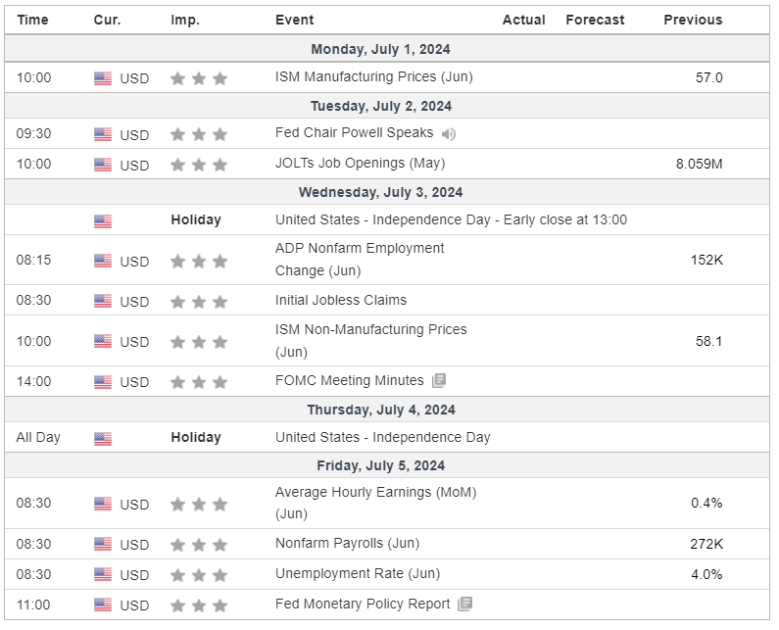The height and width of the screenshot is (630, 779).
Task: Click the US flag in Fed Chair Powell Speaks row
Action: tap(103, 134)
